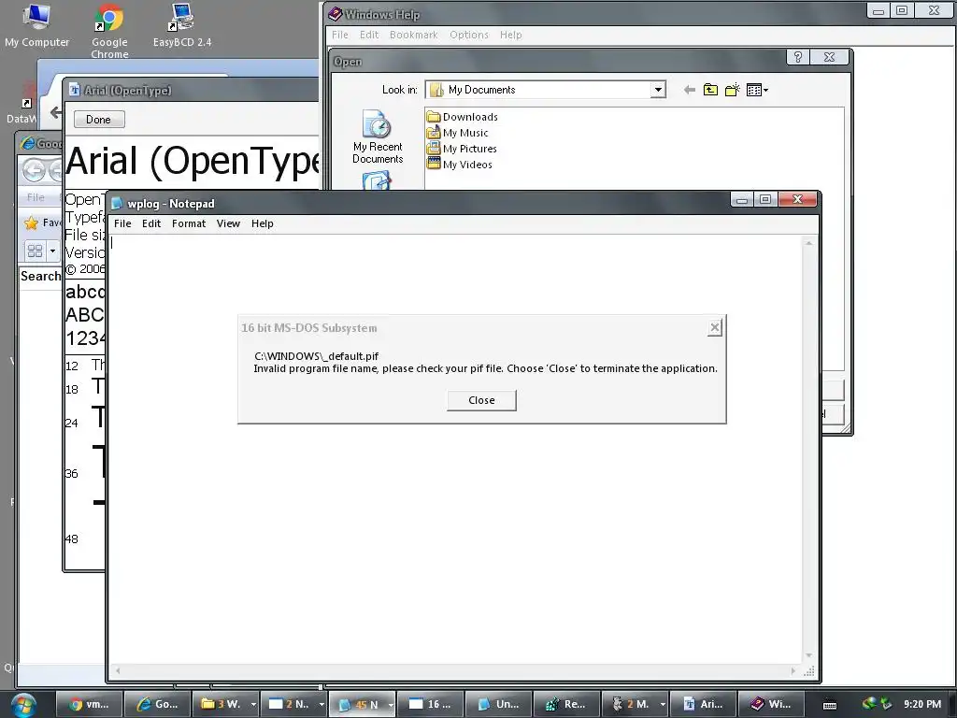Image resolution: width=957 pixels, height=718 pixels.
Task: Open the 3 W... folder group on taskbar
Action: [x=226, y=704]
